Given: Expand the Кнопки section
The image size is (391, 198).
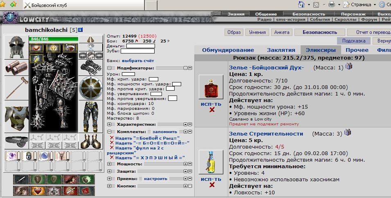Looking at the screenshot, I should [x=109, y=186].
